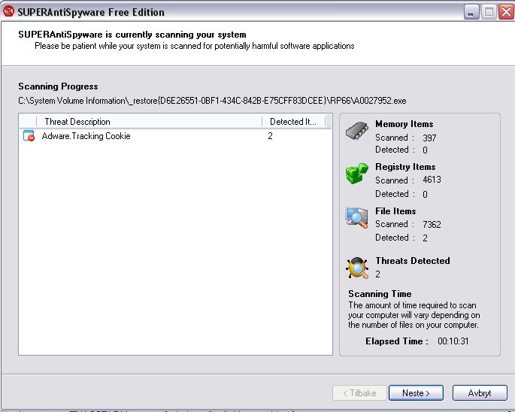Click the File Items magnifier icon
Viewport: 515px width, 412px height.
click(356, 217)
